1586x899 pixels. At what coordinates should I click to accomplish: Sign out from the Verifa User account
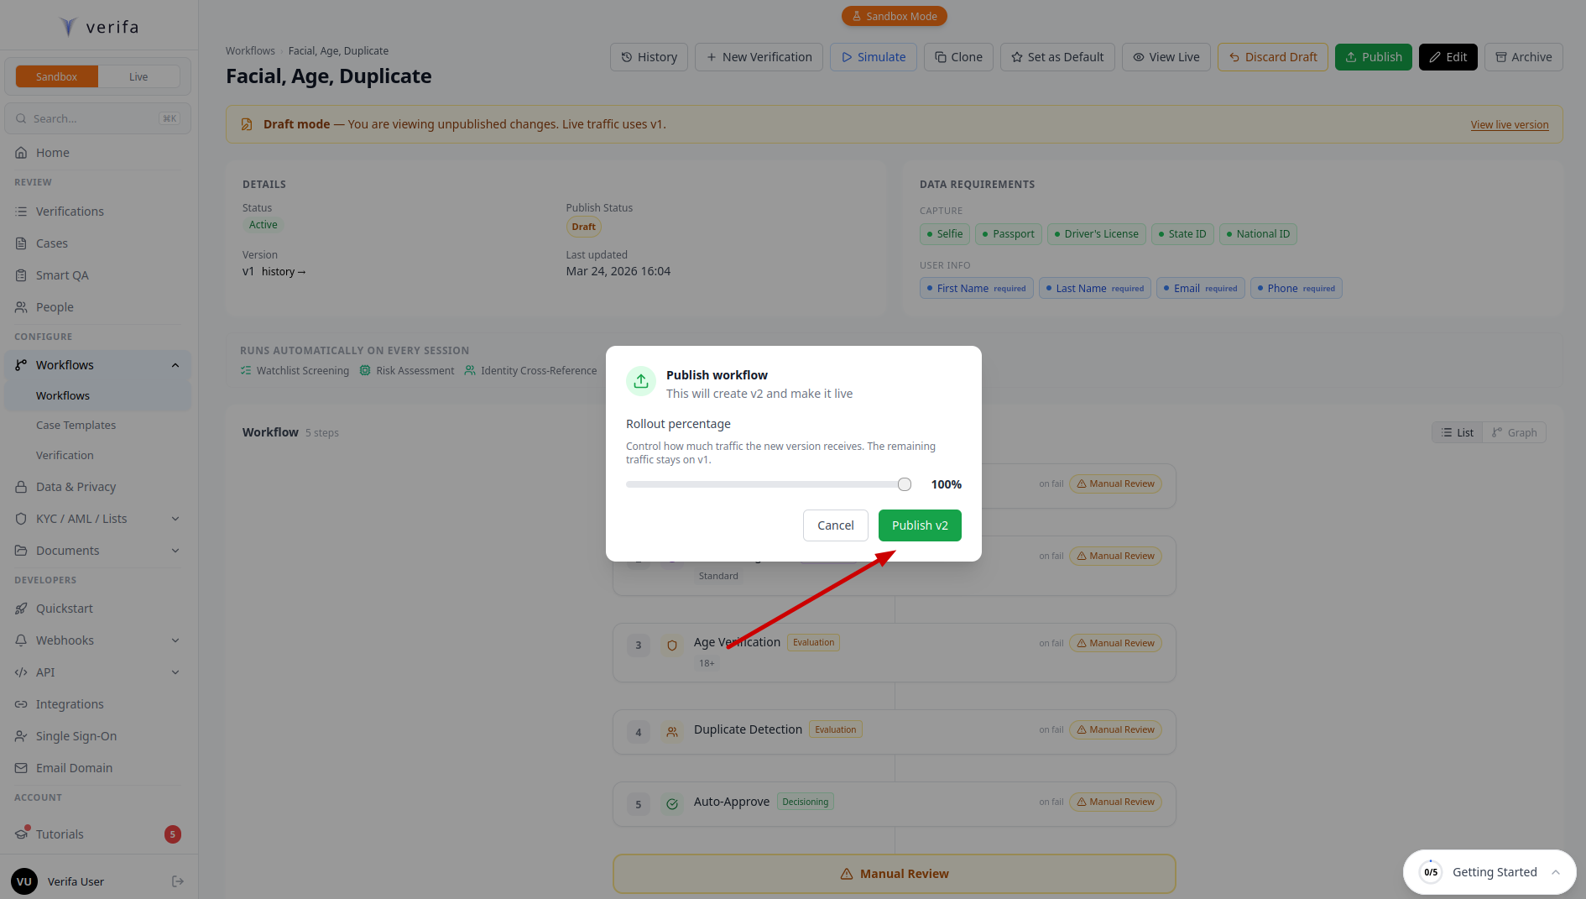pyautogui.click(x=177, y=881)
